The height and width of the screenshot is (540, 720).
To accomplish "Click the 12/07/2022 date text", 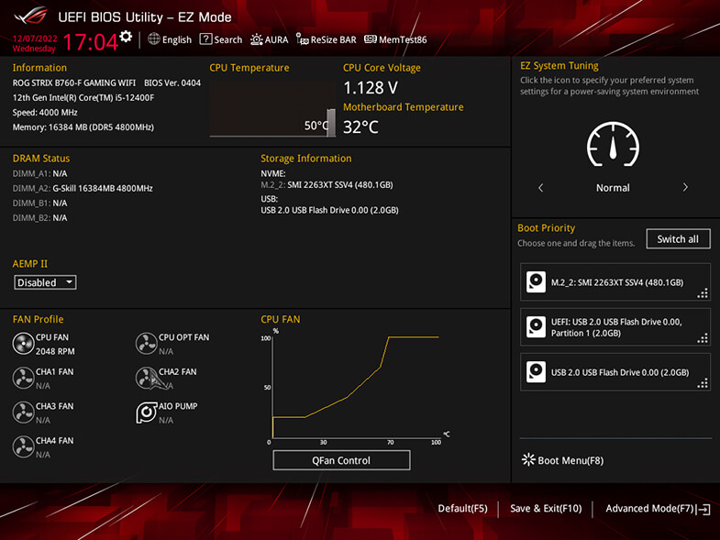I will click(x=35, y=39).
